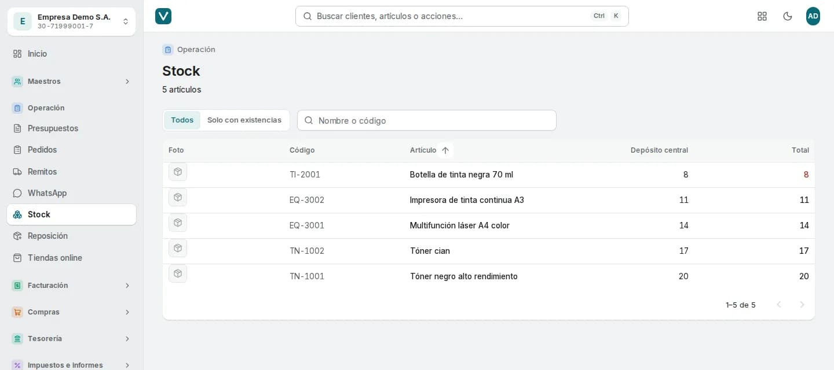The image size is (834, 370).
Task: Open Pedidos in sidebar
Action: 71,150
